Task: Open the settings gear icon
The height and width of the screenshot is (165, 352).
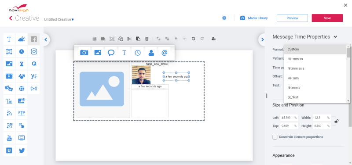Action: tap(224, 18)
